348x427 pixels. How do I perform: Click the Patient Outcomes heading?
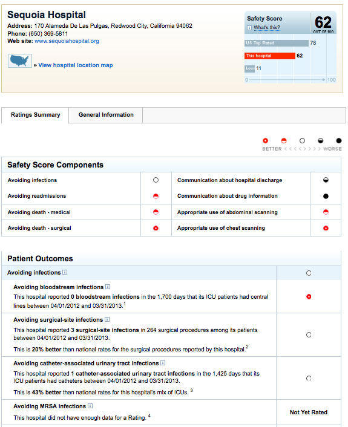pyautogui.click(x=40, y=258)
